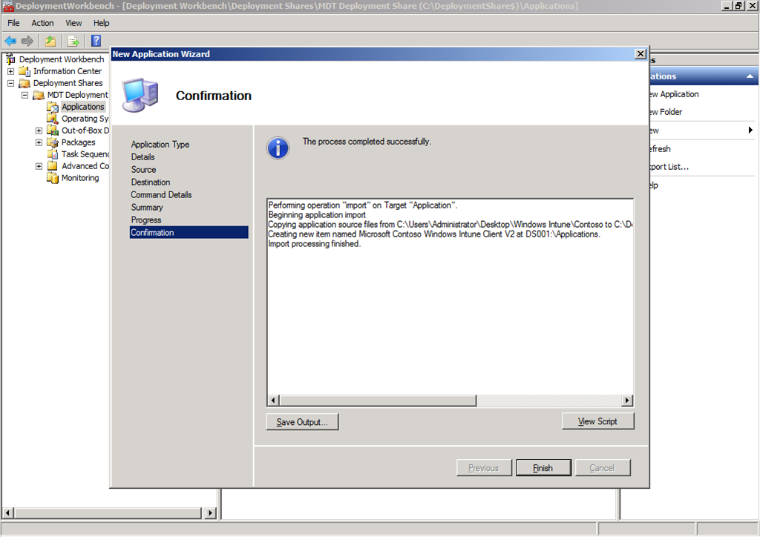The height and width of the screenshot is (537, 760).
Task: Click the Up One Level folder icon
Action: (50, 41)
